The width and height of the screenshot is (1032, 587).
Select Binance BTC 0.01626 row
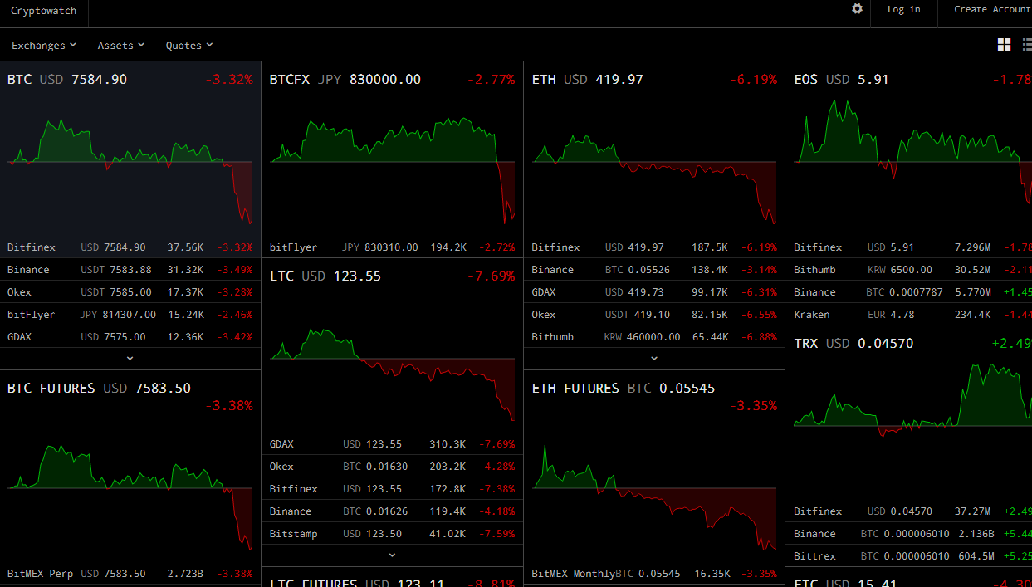pos(392,511)
